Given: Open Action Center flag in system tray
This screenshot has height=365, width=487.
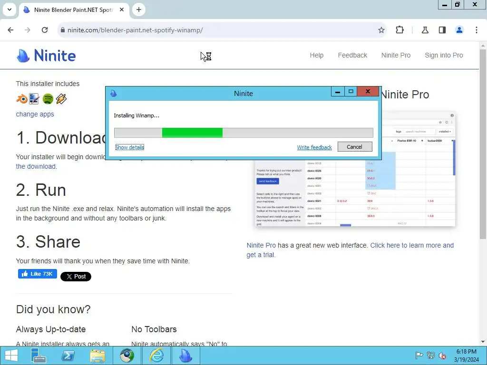Looking at the screenshot, I should 419,355.
